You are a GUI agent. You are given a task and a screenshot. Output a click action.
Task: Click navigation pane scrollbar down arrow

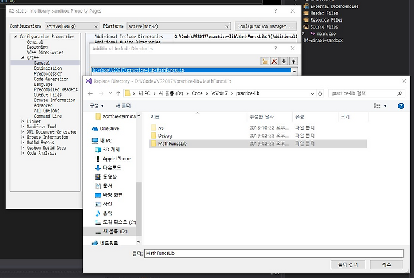(x=139, y=242)
